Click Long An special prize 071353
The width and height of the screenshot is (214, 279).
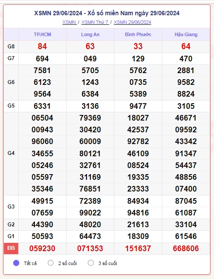tap(90, 249)
